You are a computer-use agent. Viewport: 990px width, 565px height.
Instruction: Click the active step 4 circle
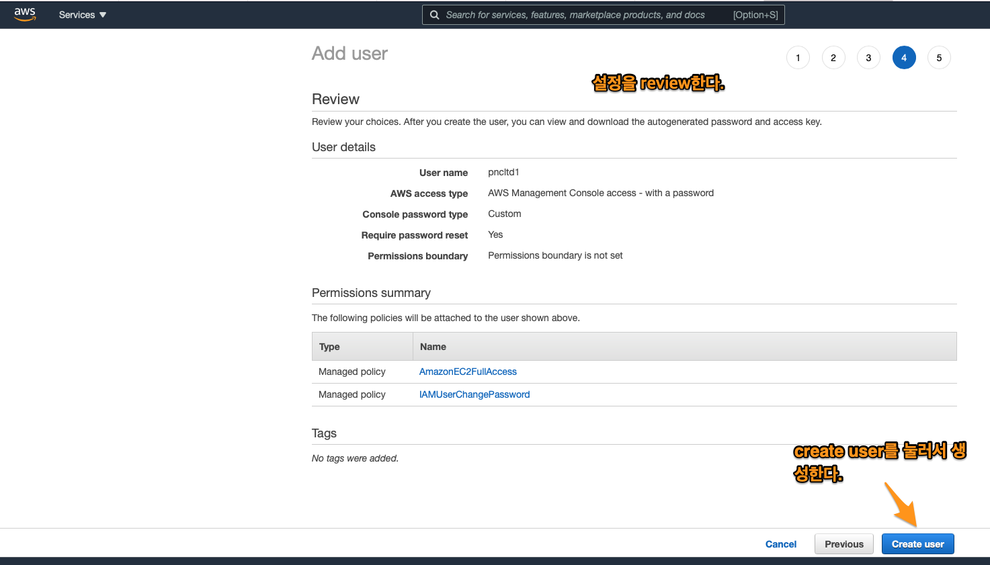click(904, 58)
